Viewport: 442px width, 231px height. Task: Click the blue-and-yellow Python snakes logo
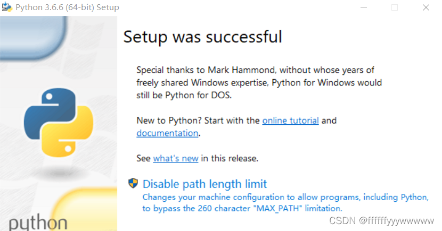[x=59, y=123]
